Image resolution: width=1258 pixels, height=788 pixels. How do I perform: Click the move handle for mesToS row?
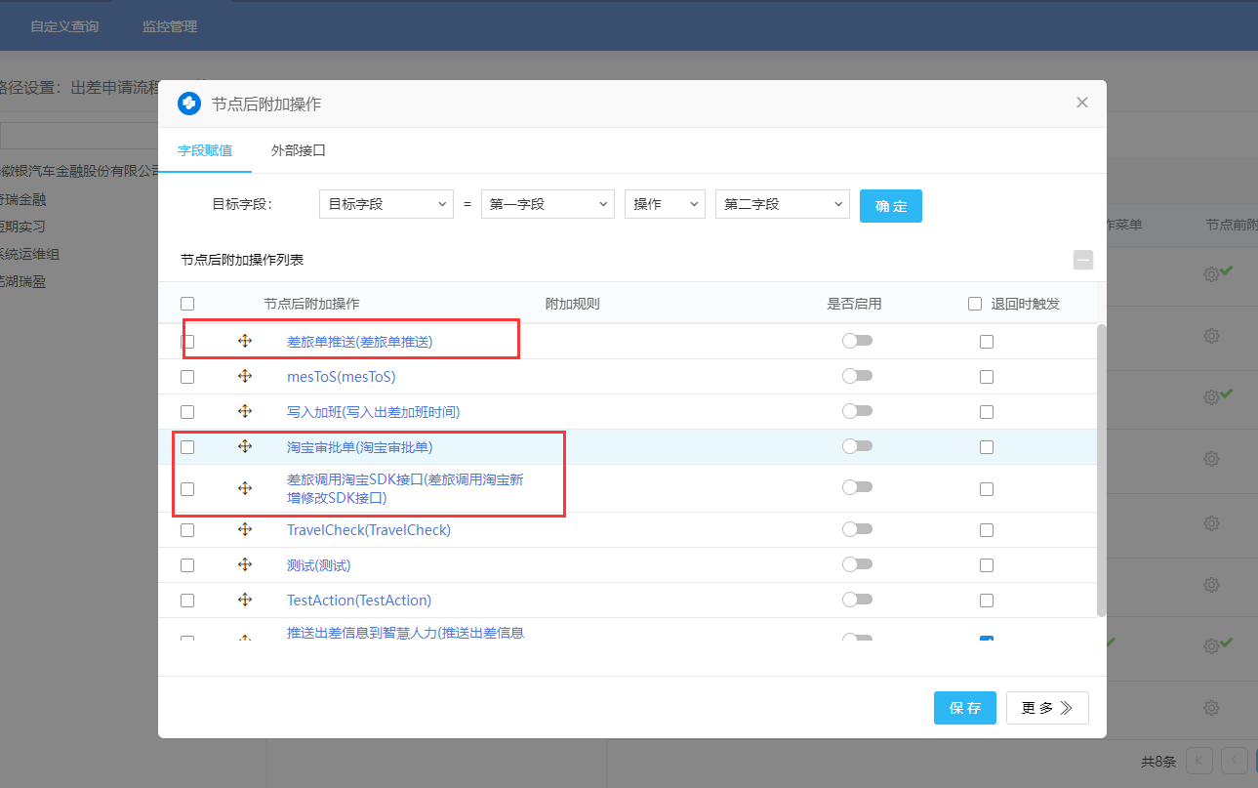click(x=245, y=376)
